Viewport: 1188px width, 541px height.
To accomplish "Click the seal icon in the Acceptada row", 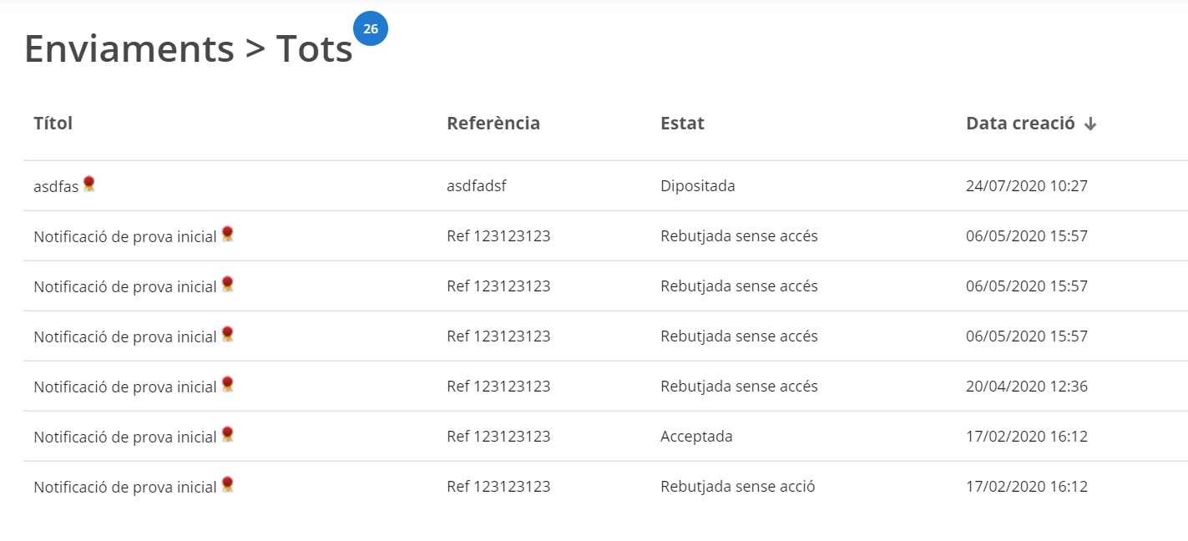I will [x=227, y=434].
